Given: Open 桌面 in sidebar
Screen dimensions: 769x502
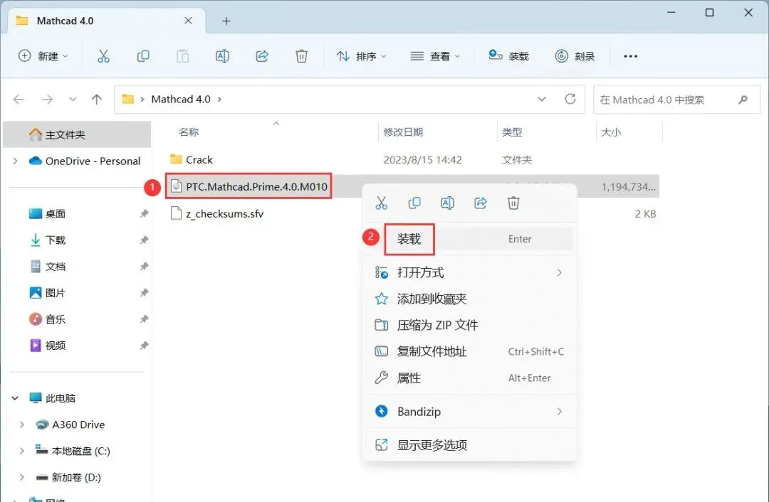Looking at the screenshot, I should pyautogui.click(x=55, y=214).
